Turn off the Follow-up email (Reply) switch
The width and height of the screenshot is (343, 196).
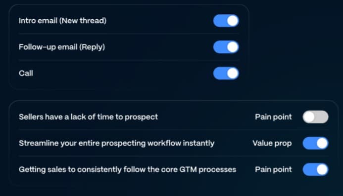coord(226,47)
